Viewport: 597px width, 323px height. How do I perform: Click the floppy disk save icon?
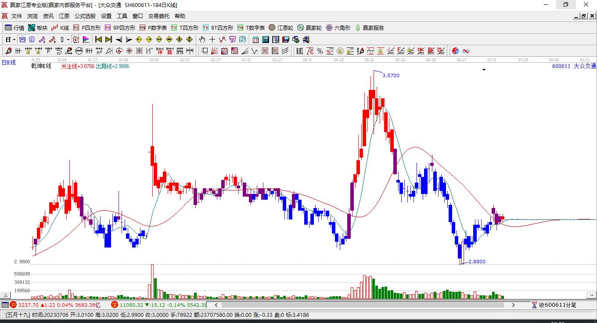[286, 39]
